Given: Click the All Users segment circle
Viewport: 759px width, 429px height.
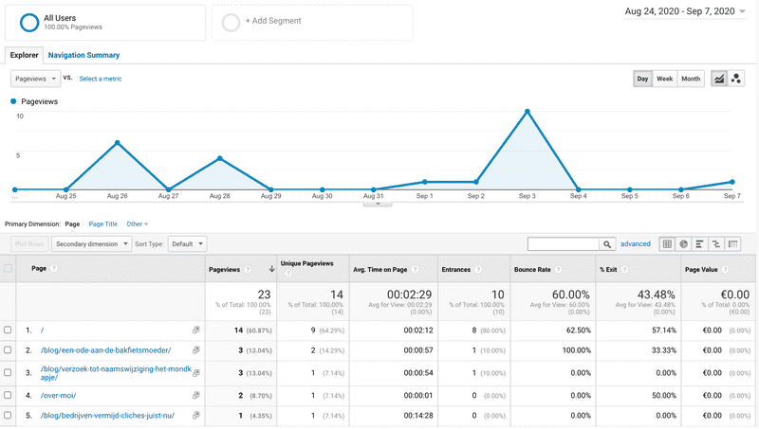Looking at the screenshot, I should tap(29, 22).
